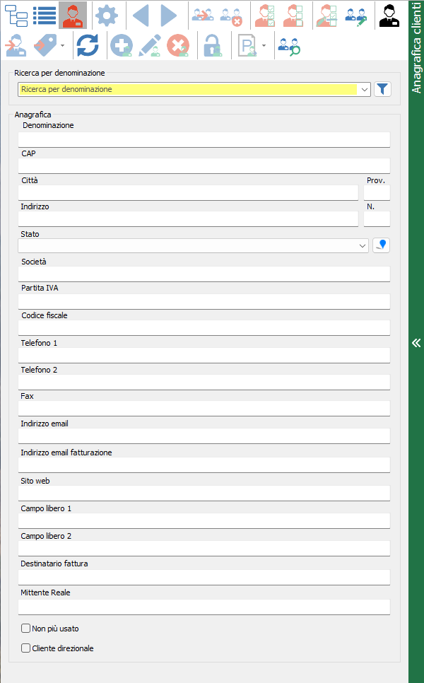Click the padlock icon in toolbar

[x=211, y=45]
